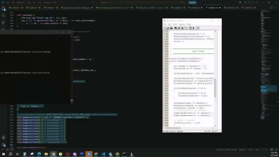Viewport: 279px width, 157px height.
Task: Open the File menu in Pawno
Action: click(x=165, y=24)
